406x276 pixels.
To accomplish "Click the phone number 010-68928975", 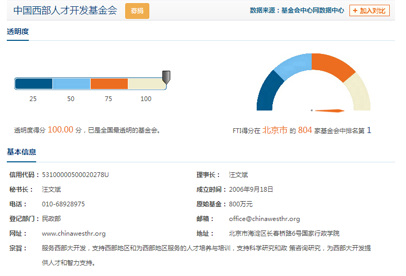I will click(63, 204).
